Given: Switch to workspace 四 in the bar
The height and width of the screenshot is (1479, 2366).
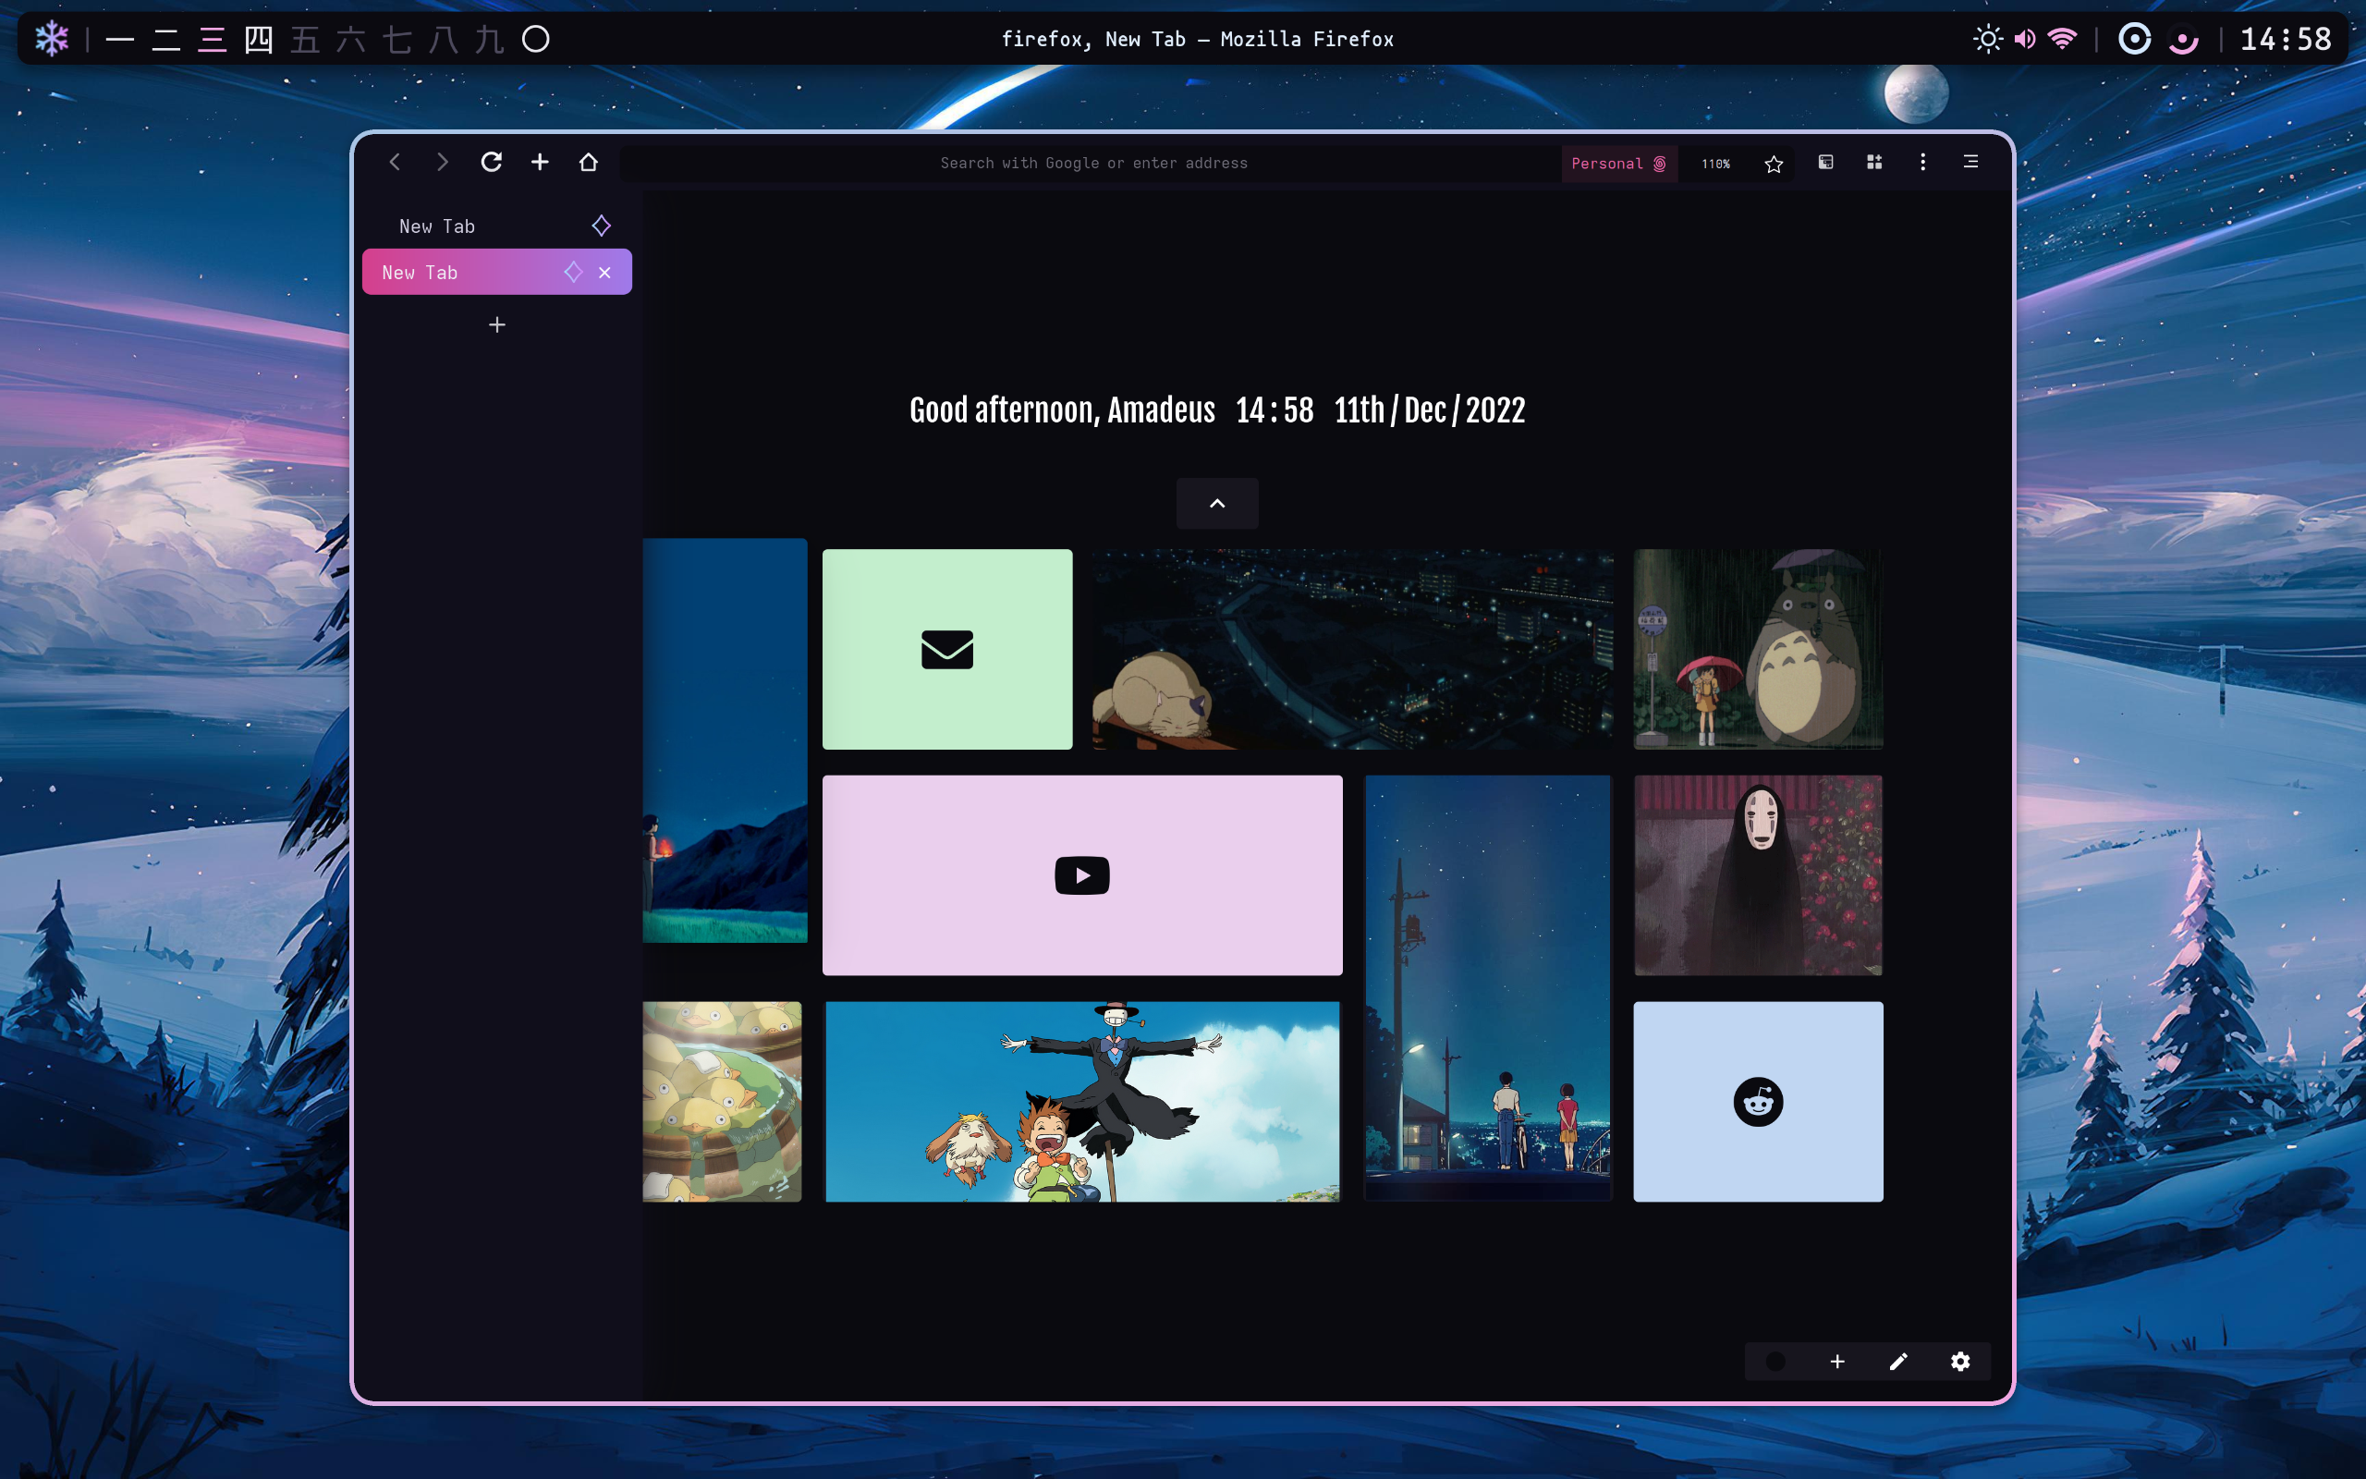Looking at the screenshot, I should [x=258, y=39].
